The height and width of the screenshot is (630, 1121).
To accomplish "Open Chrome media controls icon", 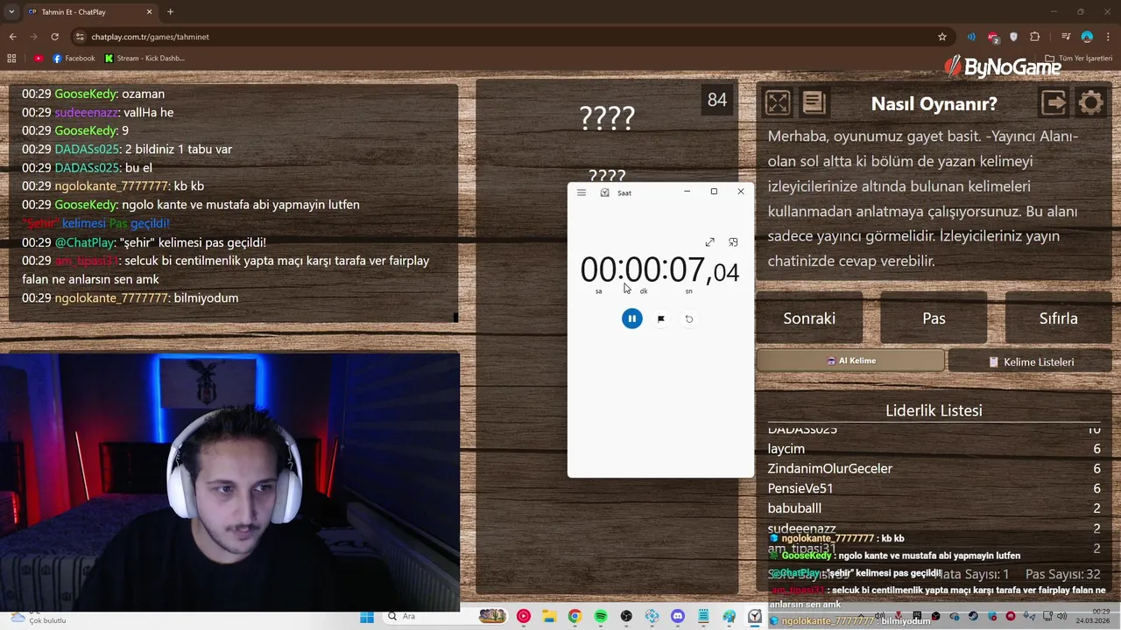I will (x=1066, y=37).
